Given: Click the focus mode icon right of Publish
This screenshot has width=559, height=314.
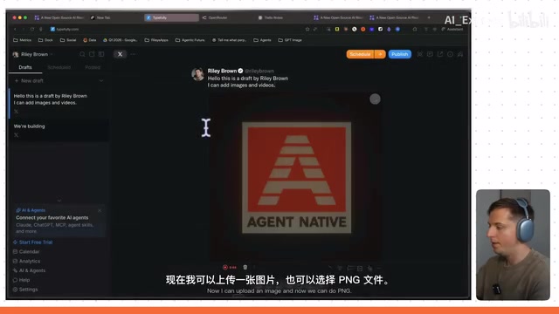Looking at the screenshot, I should point(419,54).
